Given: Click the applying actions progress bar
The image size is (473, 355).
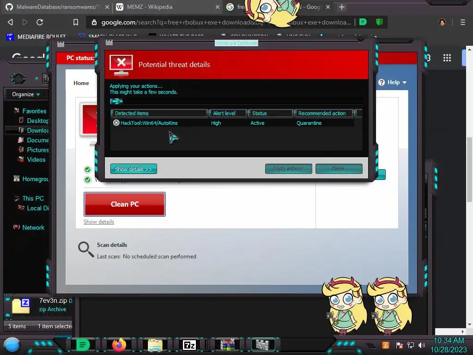Looking at the screenshot, I should [236, 101].
